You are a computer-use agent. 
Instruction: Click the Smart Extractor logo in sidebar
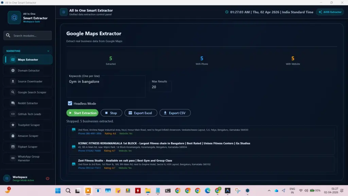coord(14,18)
